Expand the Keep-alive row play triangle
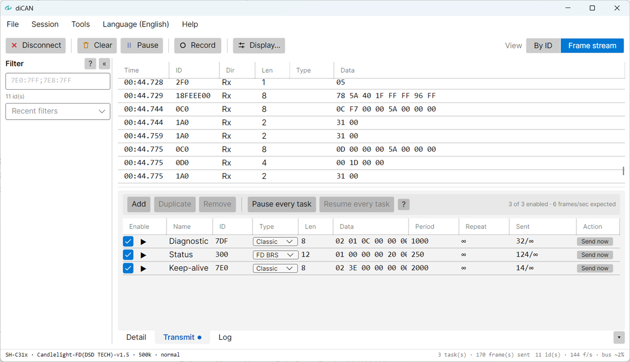Screen dimensions: 630x362 [x=143, y=268]
